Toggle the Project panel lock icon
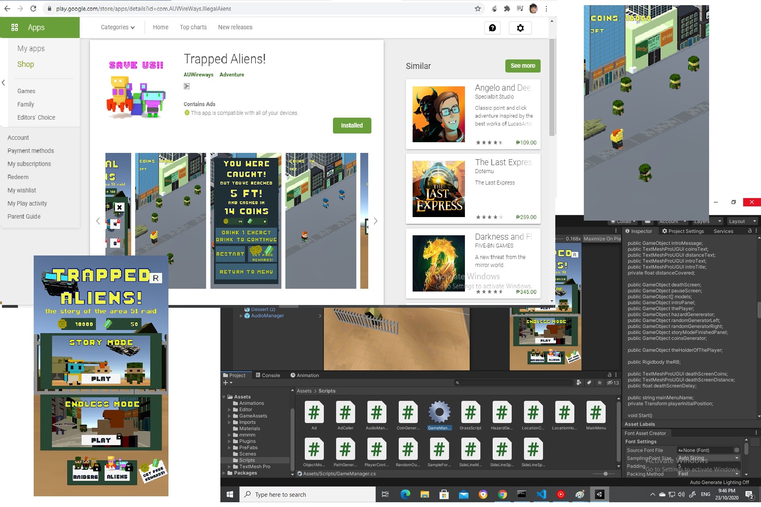This screenshot has height=507, width=761. tap(610, 375)
